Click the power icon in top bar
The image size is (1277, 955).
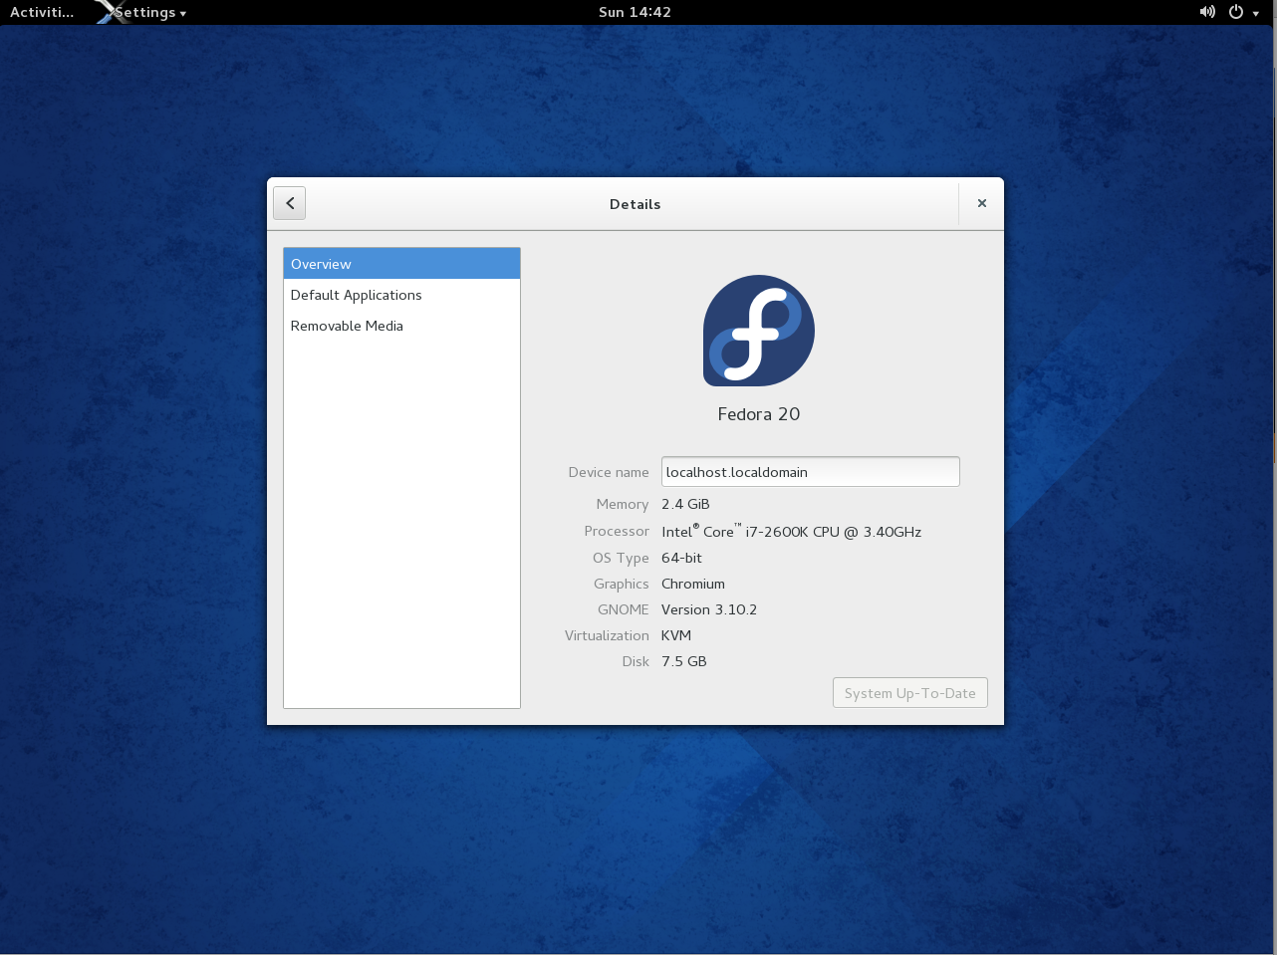click(x=1236, y=12)
